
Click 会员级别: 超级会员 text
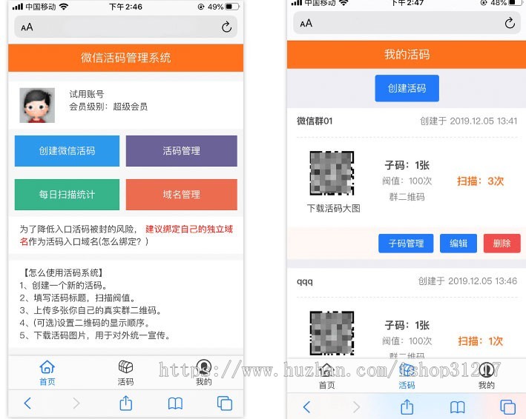pyautogui.click(x=108, y=107)
